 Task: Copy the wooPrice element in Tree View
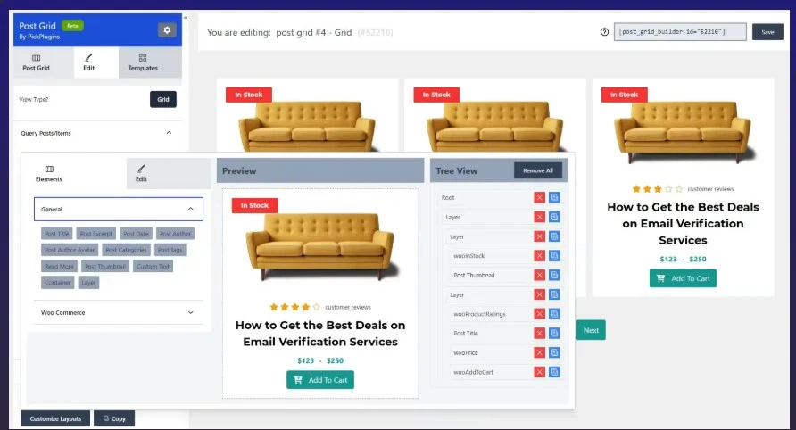click(554, 352)
